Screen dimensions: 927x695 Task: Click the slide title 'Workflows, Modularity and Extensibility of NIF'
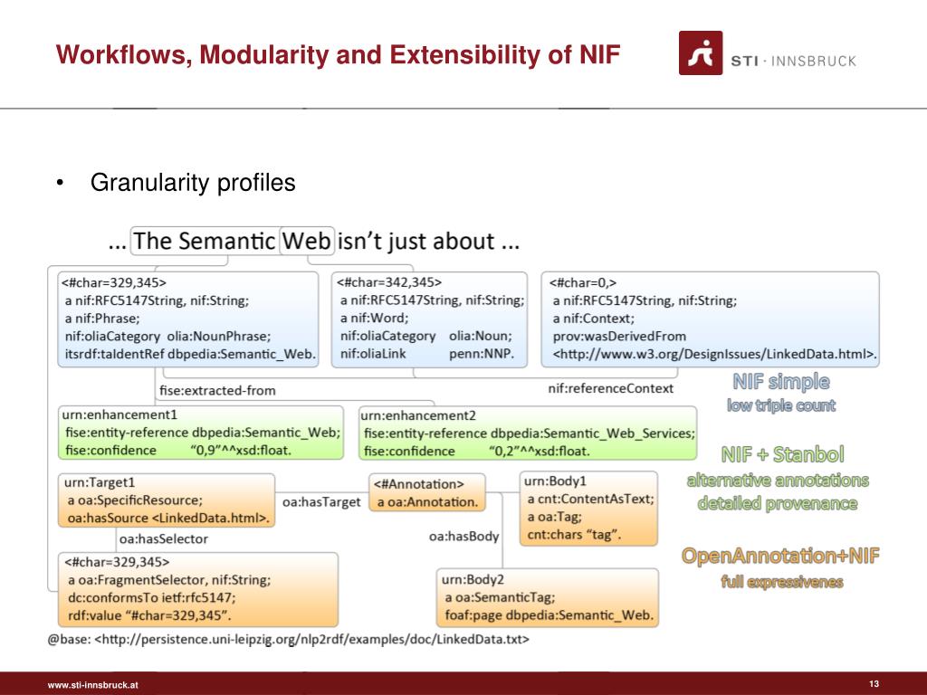pos(338,54)
